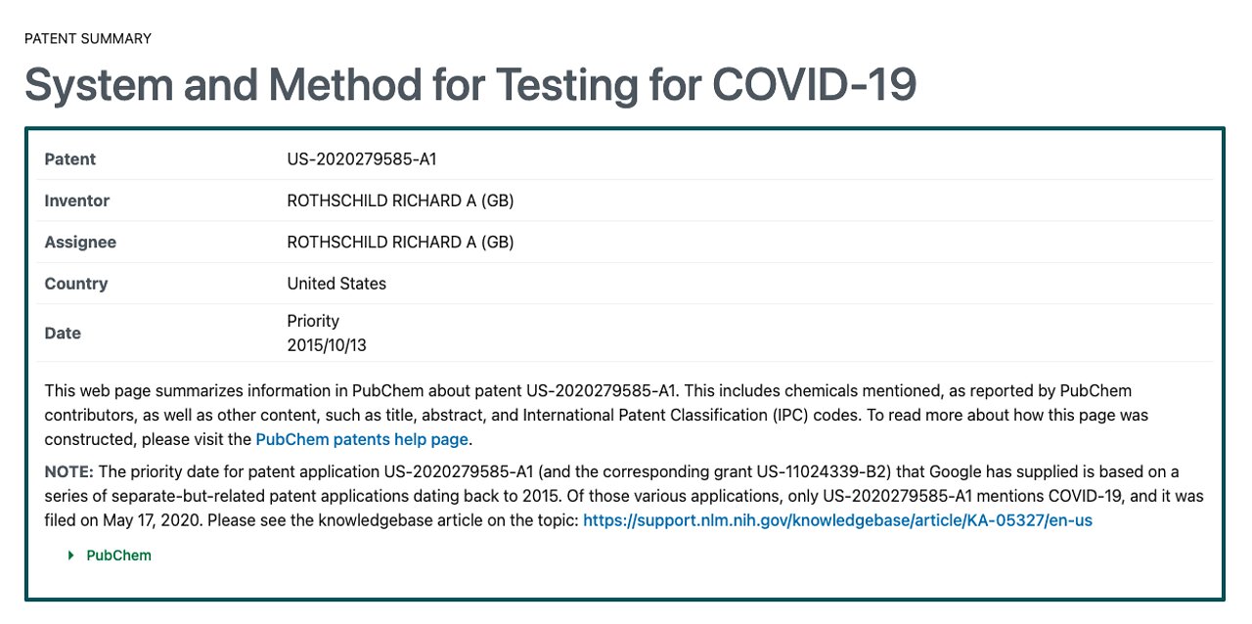This screenshot has width=1252, height=624.
Task: Click the assignee value ROTHSCHILD RICHARD A (GB)
Action: 400,242
